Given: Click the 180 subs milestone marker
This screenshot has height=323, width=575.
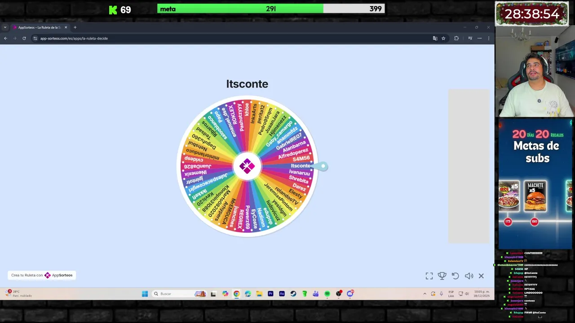Looking at the screenshot, I should pyautogui.click(x=534, y=222).
